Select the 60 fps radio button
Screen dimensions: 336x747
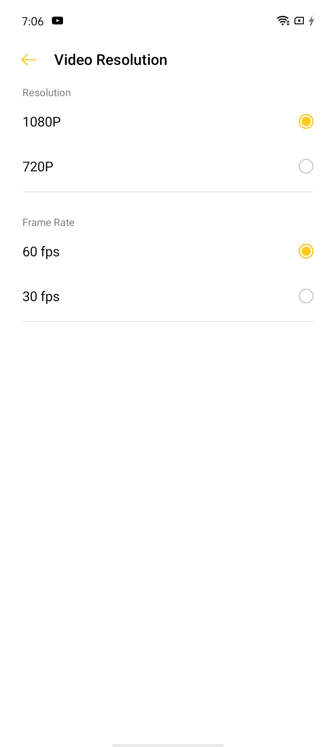306,251
